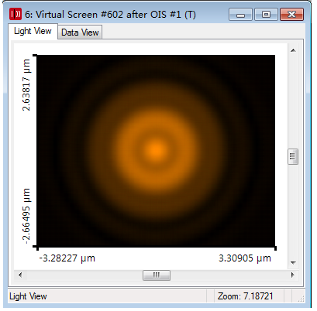
Task: Minimize the Virtual Screen window
Action: point(240,15)
